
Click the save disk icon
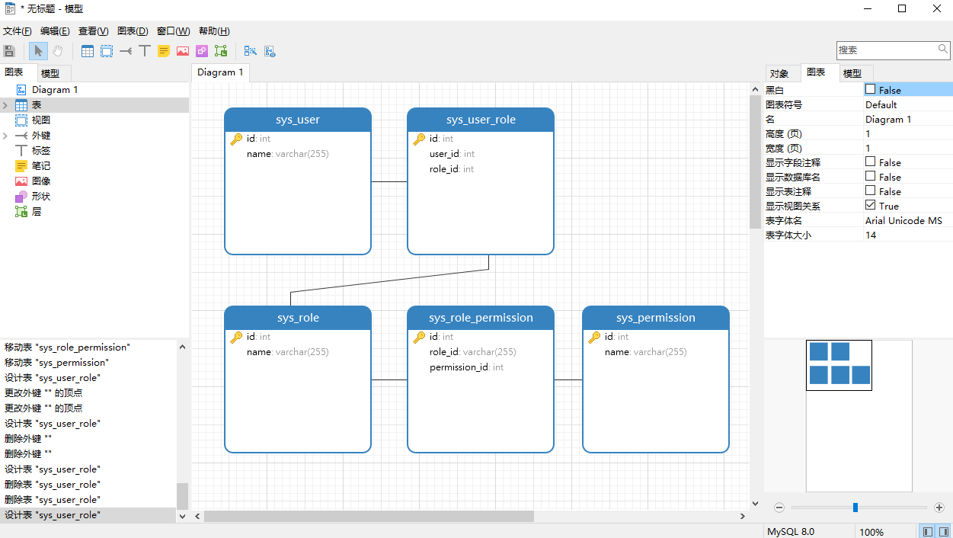click(9, 51)
